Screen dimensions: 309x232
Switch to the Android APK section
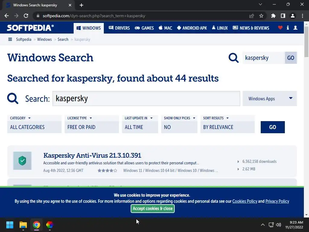[192, 28]
